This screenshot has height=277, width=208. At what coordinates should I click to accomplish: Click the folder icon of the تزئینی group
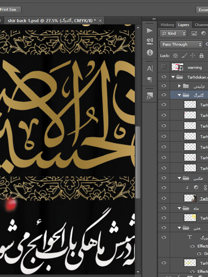coord(186,86)
